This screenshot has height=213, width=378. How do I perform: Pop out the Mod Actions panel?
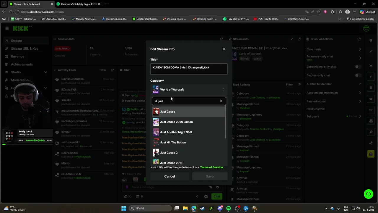299,85
